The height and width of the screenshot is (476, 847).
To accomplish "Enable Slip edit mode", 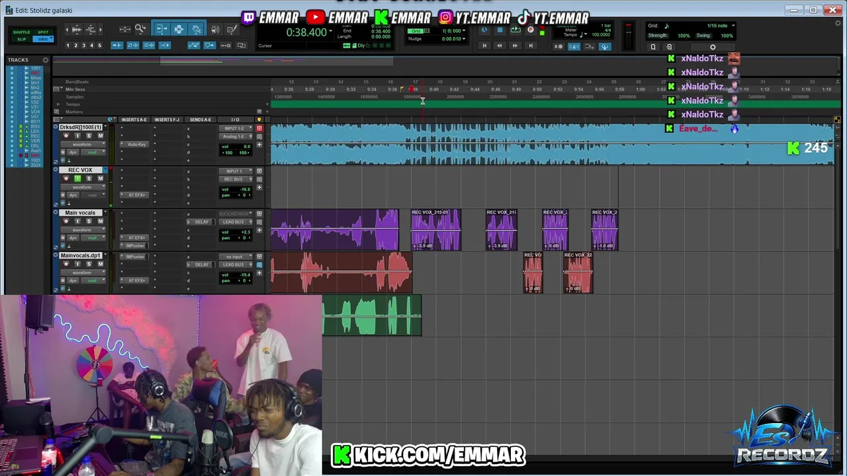I will [21, 39].
